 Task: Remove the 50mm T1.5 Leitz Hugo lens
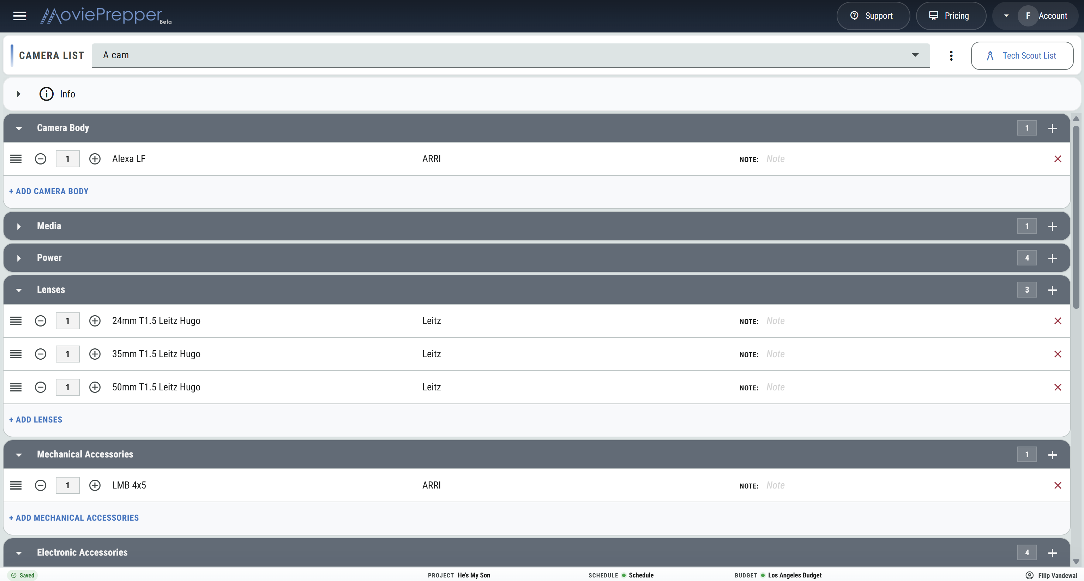point(1058,387)
